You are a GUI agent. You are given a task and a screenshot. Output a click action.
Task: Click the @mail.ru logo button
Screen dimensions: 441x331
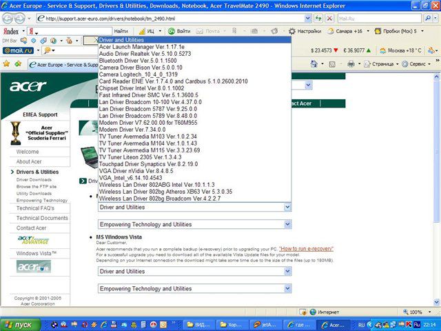click(x=19, y=50)
